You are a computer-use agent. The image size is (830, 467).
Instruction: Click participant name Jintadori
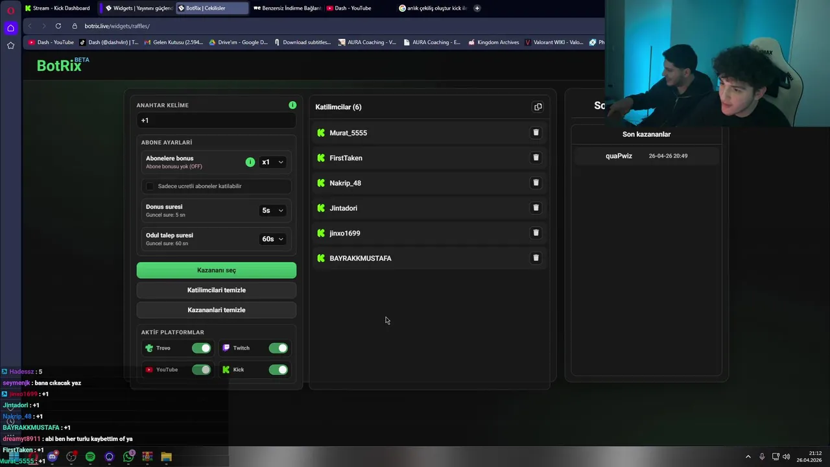point(343,208)
